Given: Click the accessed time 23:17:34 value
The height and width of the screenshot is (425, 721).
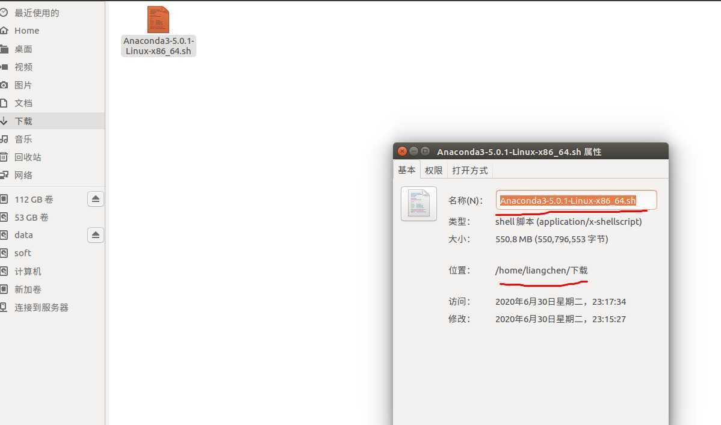Looking at the screenshot, I should pyautogui.click(x=560, y=302).
